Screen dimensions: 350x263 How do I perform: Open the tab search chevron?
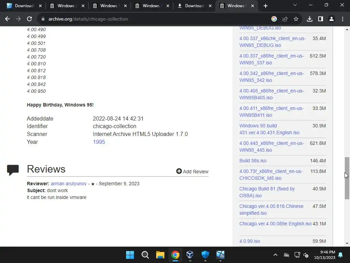(x=295, y=5)
